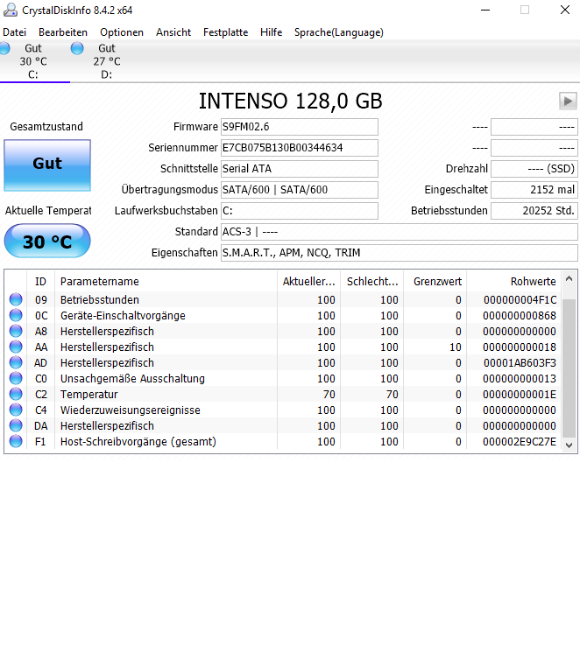Image resolution: width=580 pixels, height=652 pixels.
Task: Click the status orb for C2 Temperatur
Action: coord(16,394)
